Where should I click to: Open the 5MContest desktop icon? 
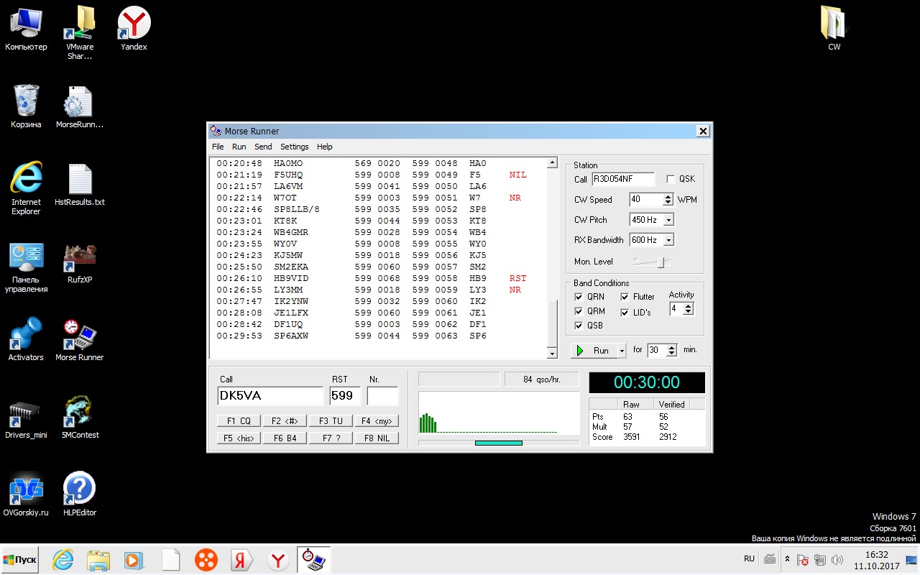(80, 415)
